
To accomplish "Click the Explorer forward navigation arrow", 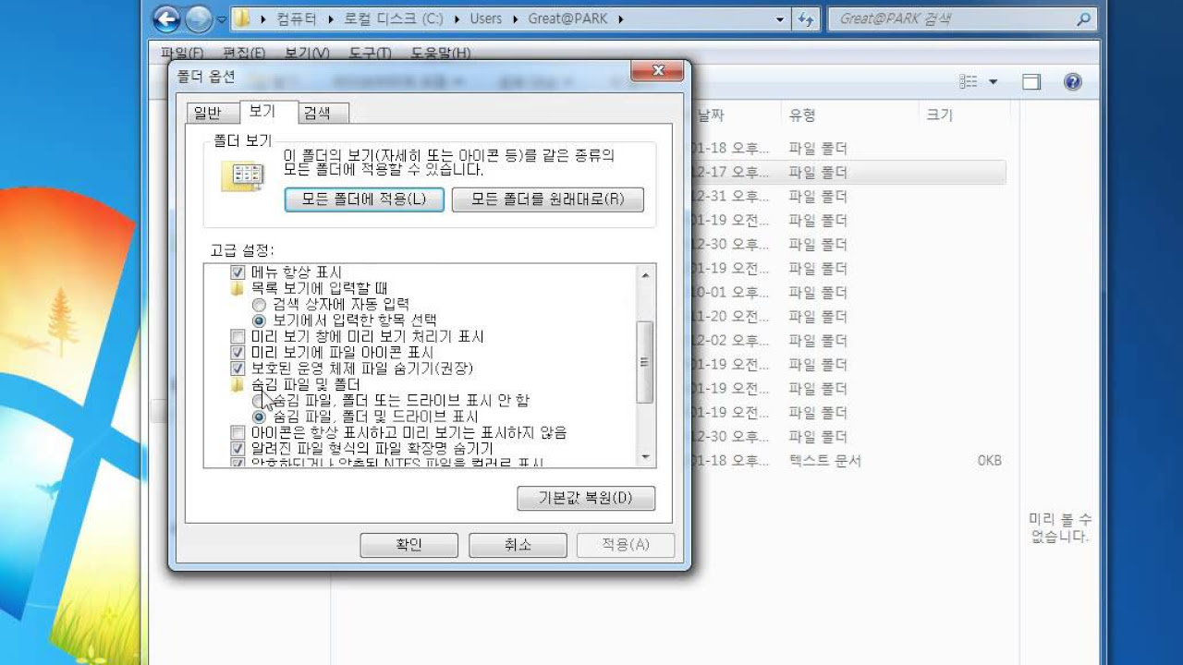I will pyautogui.click(x=199, y=18).
